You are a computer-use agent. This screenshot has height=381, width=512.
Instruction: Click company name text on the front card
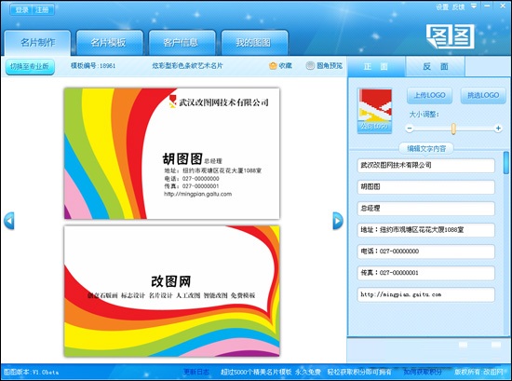223,102
